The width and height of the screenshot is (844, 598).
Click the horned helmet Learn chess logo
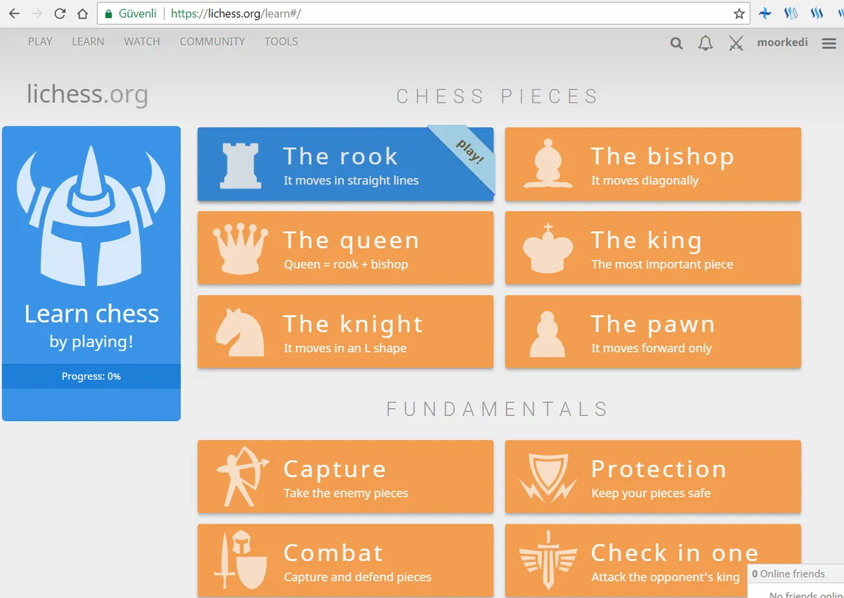tap(91, 216)
